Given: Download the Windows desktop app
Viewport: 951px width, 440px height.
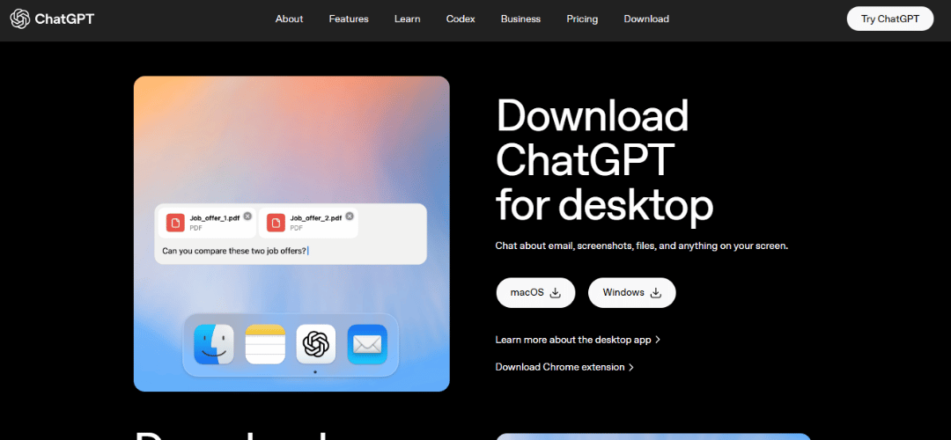Looking at the screenshot, I should click(632, 293).
